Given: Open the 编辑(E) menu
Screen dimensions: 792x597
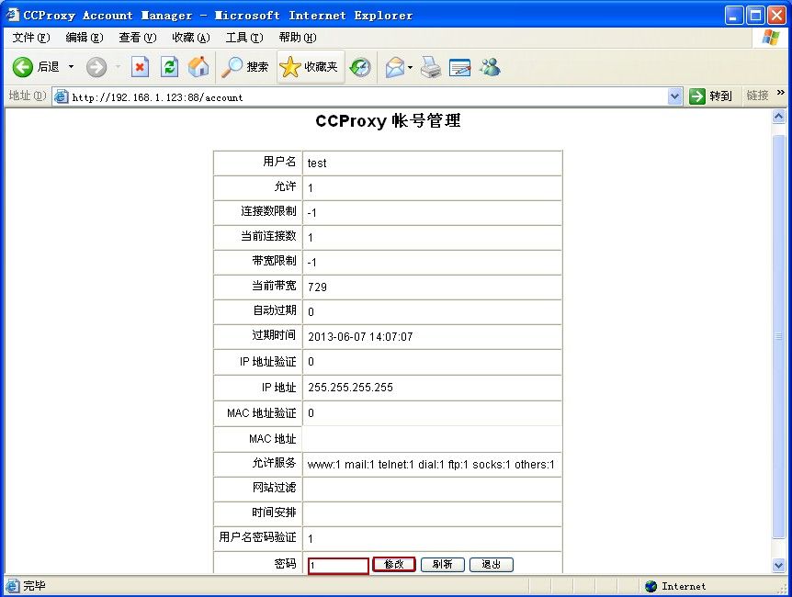Looking at the screenshot, I should click(x=85, y=38).
